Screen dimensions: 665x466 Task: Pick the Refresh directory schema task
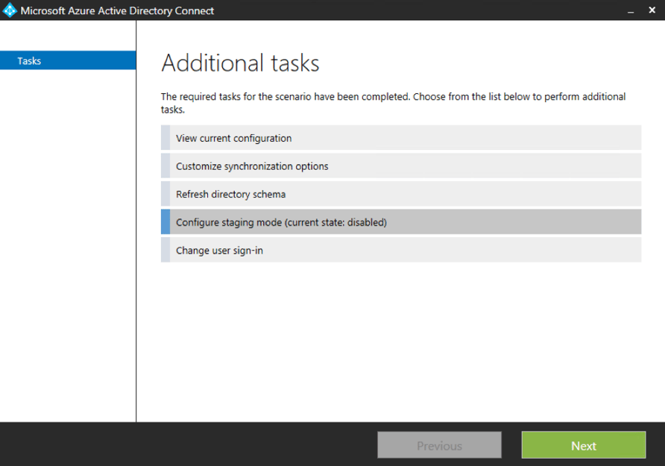[x=401, y=194]
